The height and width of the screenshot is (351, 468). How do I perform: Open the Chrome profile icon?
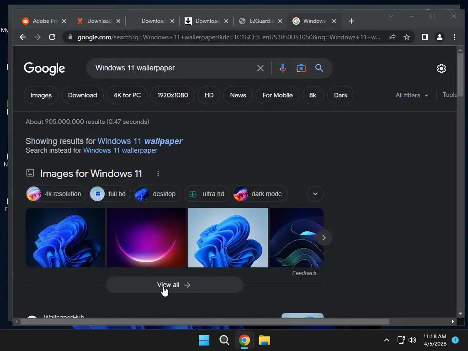tap(440, 37)
